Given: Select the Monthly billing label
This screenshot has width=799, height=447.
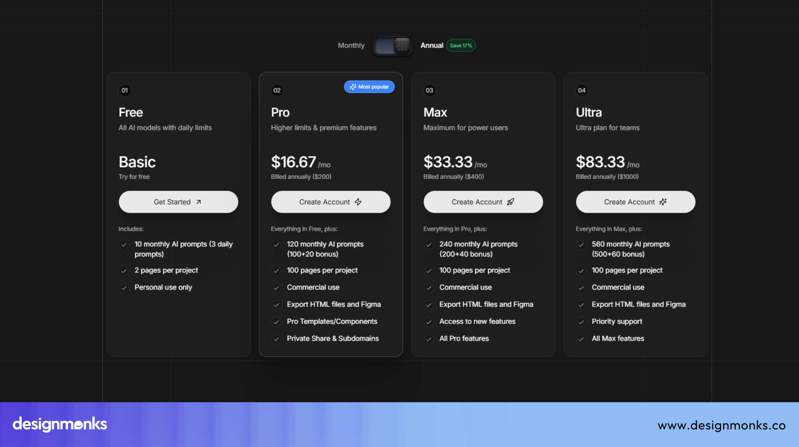Looking at the screenshot, I should 351,46.
